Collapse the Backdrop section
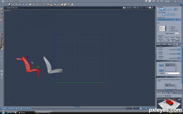This screenshot has width=183, height=114. [157, 46]
